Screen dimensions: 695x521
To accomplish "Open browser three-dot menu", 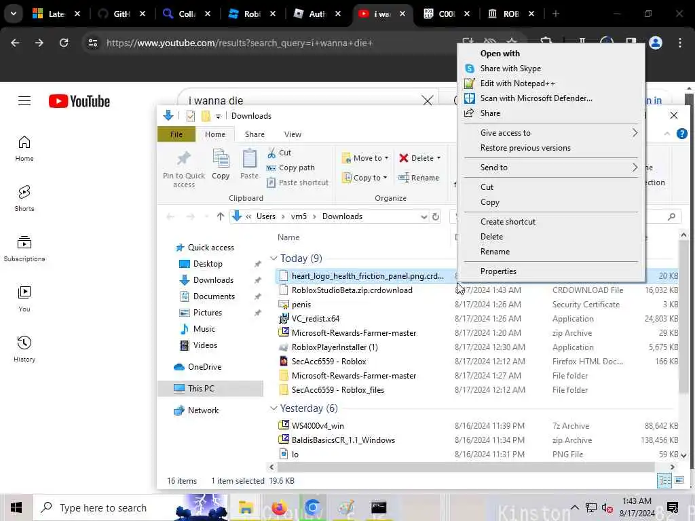I will 680,43.
